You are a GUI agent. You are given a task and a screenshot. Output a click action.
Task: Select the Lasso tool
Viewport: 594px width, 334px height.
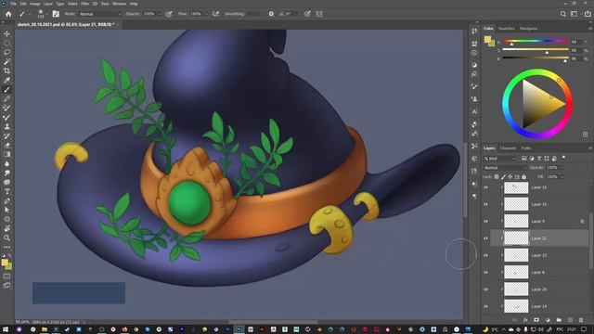click(x=6, y=52)
